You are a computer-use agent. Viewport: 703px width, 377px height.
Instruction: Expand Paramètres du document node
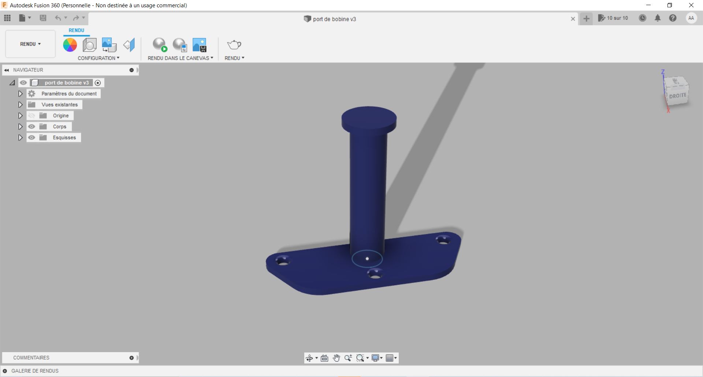pyautogui.click(x=21, y=94)
